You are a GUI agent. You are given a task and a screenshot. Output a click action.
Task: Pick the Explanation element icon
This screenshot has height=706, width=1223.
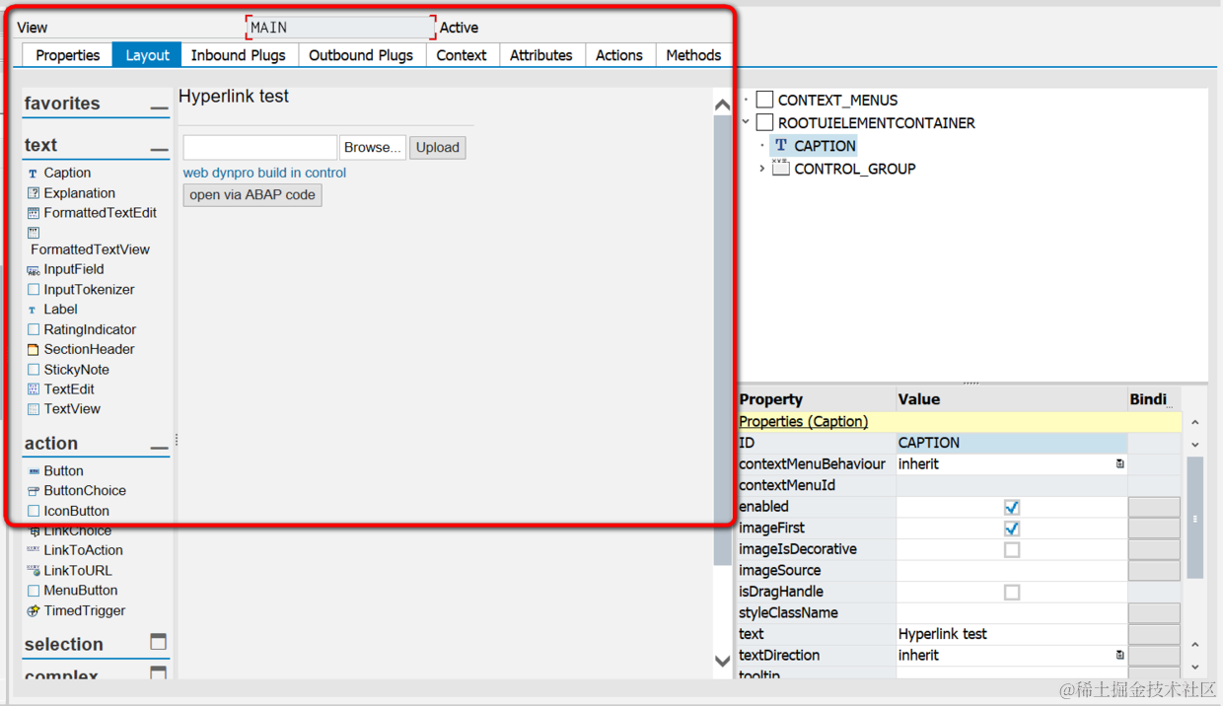click(34, 193)
